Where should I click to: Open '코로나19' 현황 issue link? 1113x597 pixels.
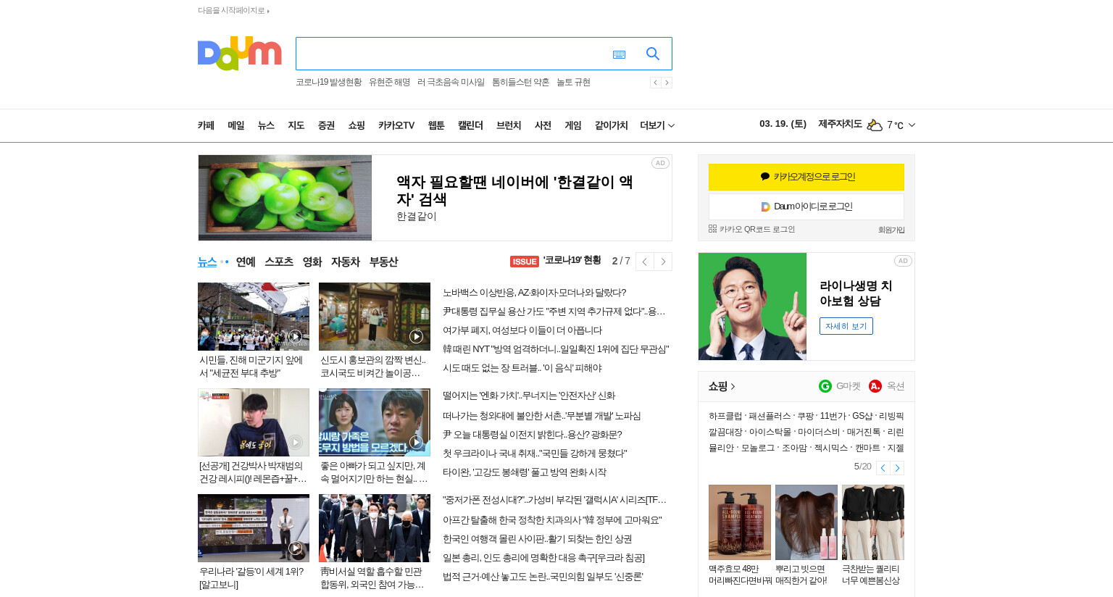572,261
